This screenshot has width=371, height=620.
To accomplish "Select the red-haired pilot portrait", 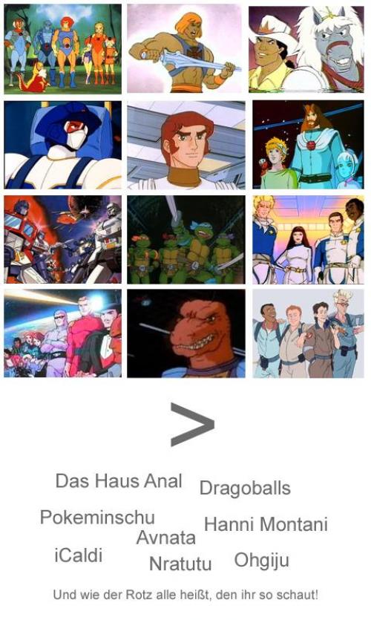I will [x=186, y=145].
